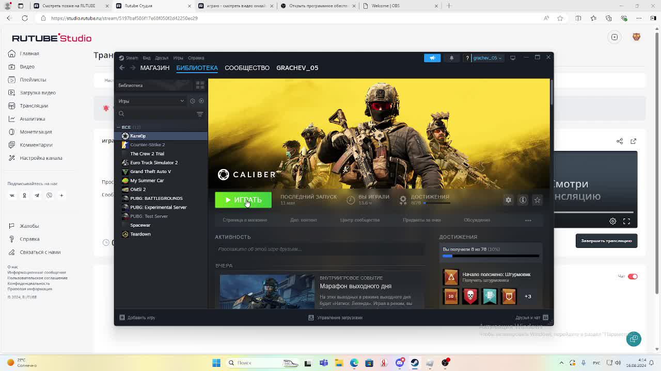661x371 pixels.
Task: Collapse the ВСЕ games list
Action: coord(118,127)
